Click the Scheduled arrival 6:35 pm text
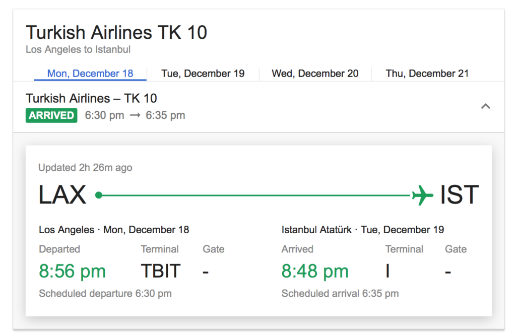The height and width of the screenshot is (335, 516). (x=340, y=293)
